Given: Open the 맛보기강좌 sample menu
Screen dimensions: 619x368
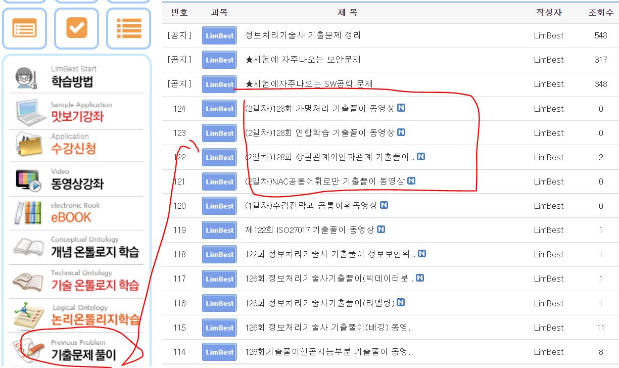Looking at the screenshot, I should pos(76,112).
